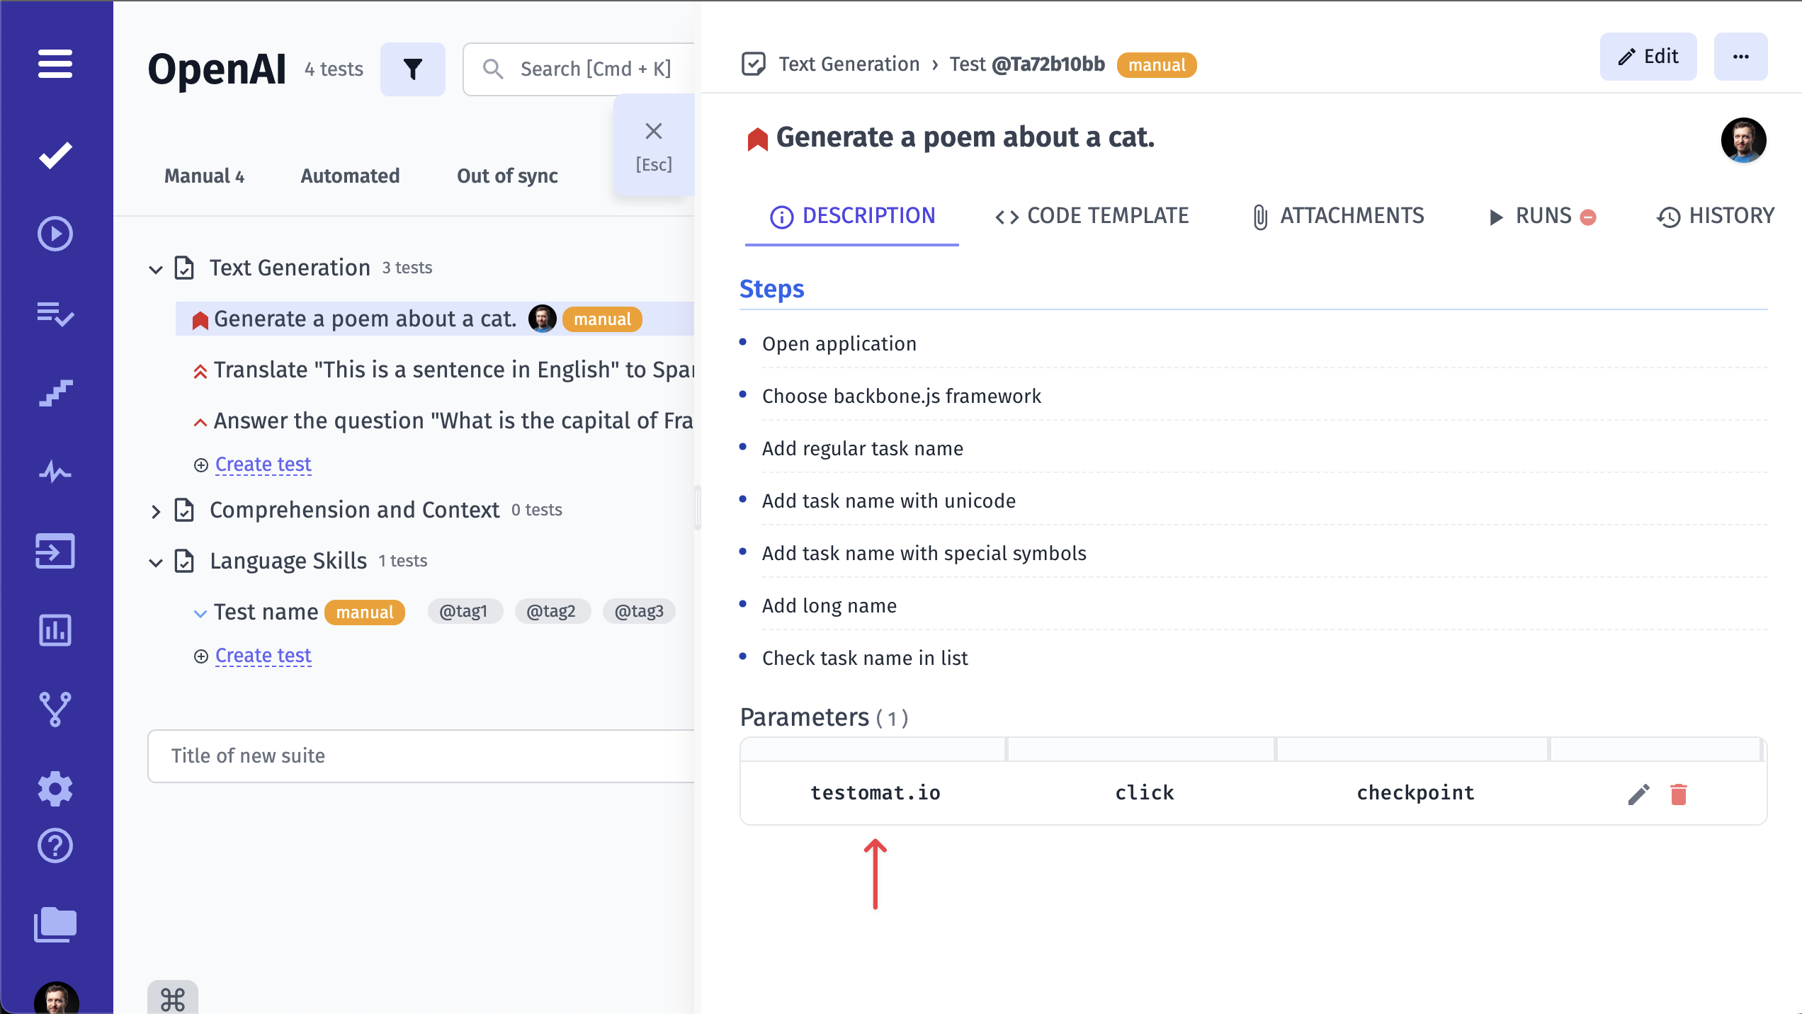This screenshot has height=1014, width=1802.
Task: Click the checkmark done/passed icon in sidebar
Action: tap(55, 154)
